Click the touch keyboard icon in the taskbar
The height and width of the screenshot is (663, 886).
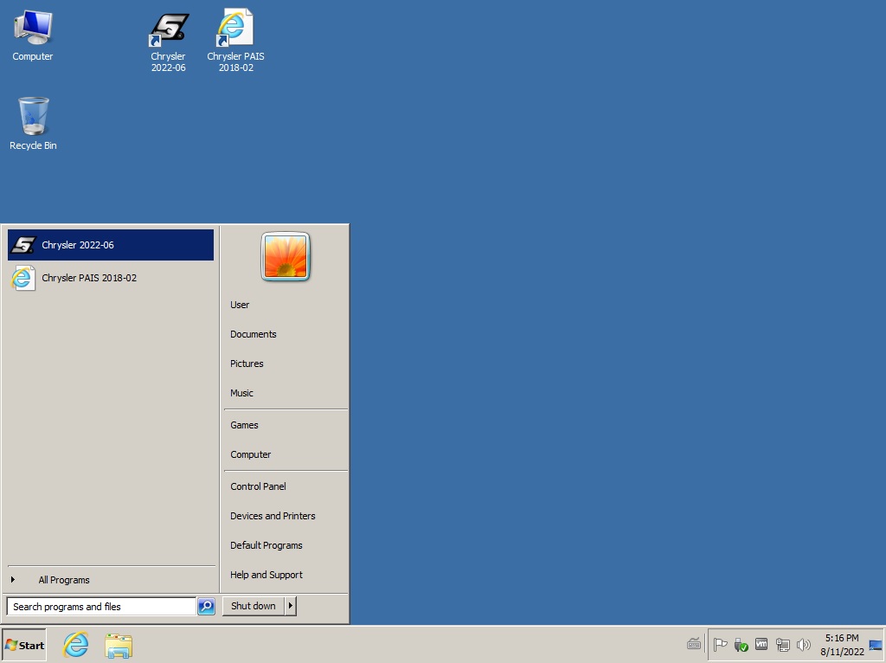pyautogui.click(x=694, y=644)
